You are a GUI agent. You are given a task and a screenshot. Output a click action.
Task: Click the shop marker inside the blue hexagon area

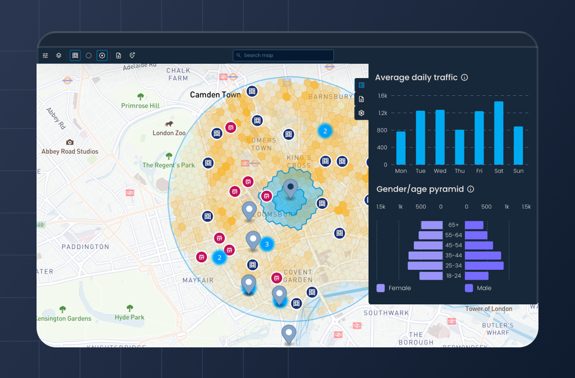[267, 196]
